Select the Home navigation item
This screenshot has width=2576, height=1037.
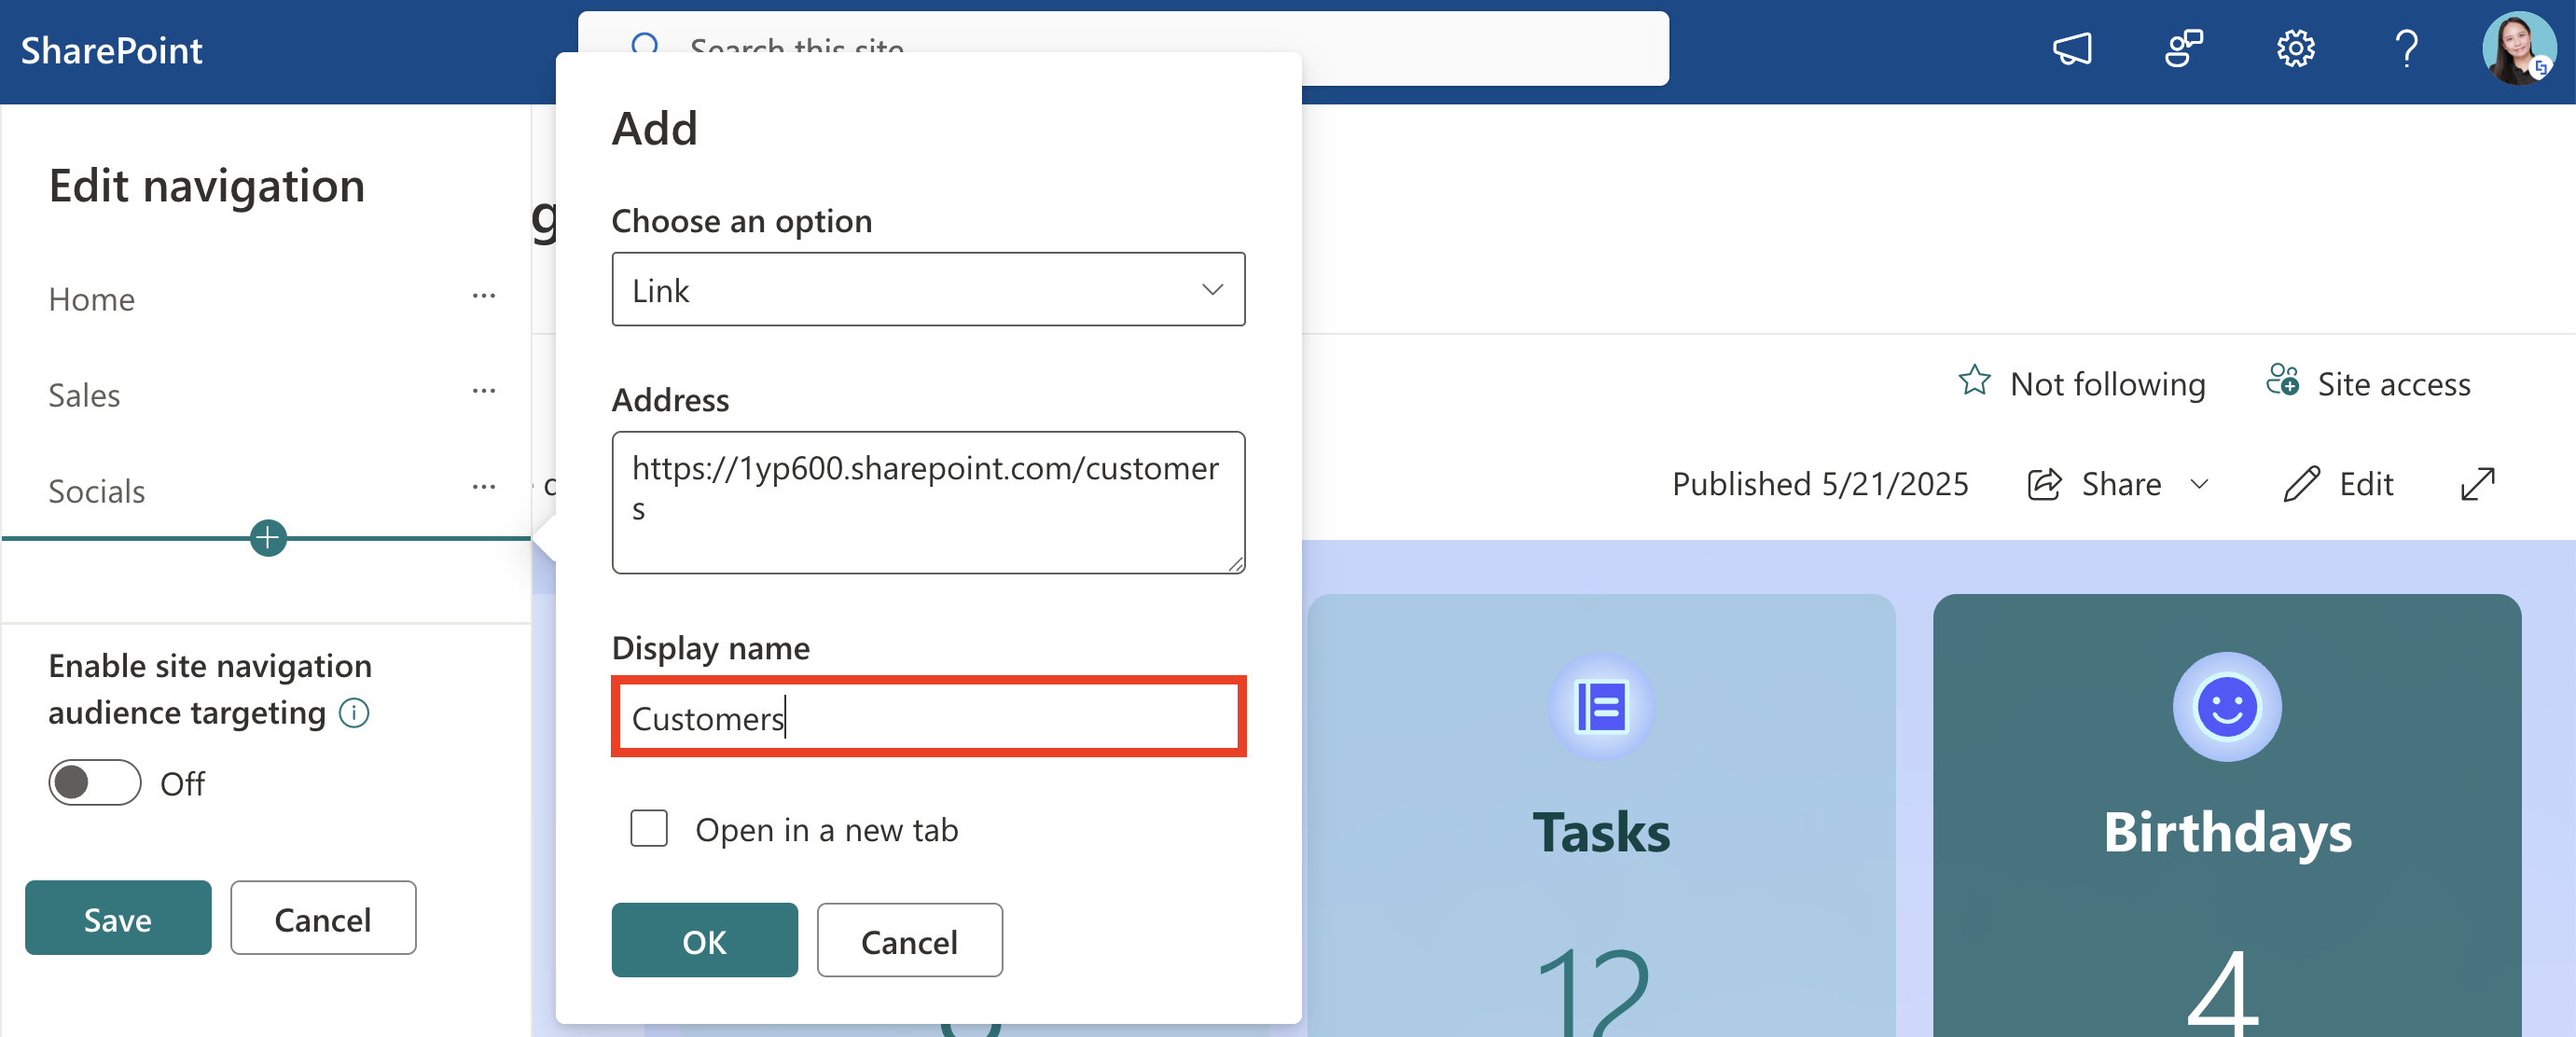coord(92,300)
